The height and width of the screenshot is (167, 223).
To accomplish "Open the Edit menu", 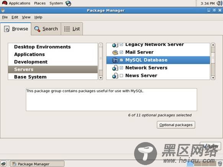I will [15, 17].
